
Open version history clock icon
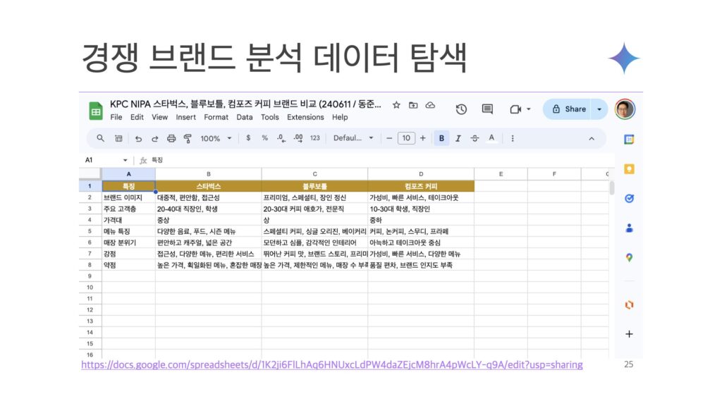pos(461,109)
